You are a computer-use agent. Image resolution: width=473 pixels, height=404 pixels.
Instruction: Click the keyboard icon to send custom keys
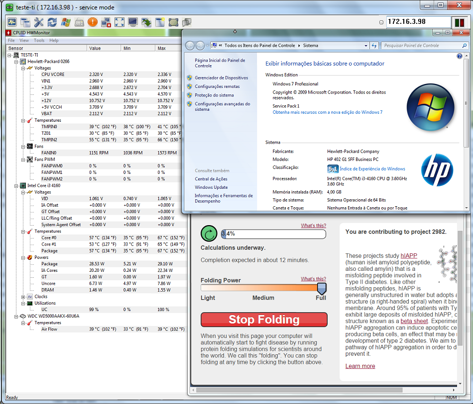[79, 22]
